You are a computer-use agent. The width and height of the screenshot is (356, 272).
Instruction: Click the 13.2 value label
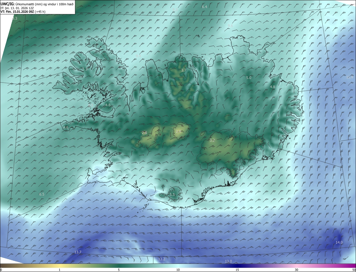162,259
